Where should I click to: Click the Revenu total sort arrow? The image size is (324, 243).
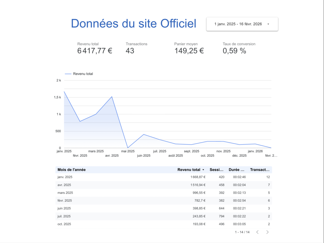pos(203,170)
